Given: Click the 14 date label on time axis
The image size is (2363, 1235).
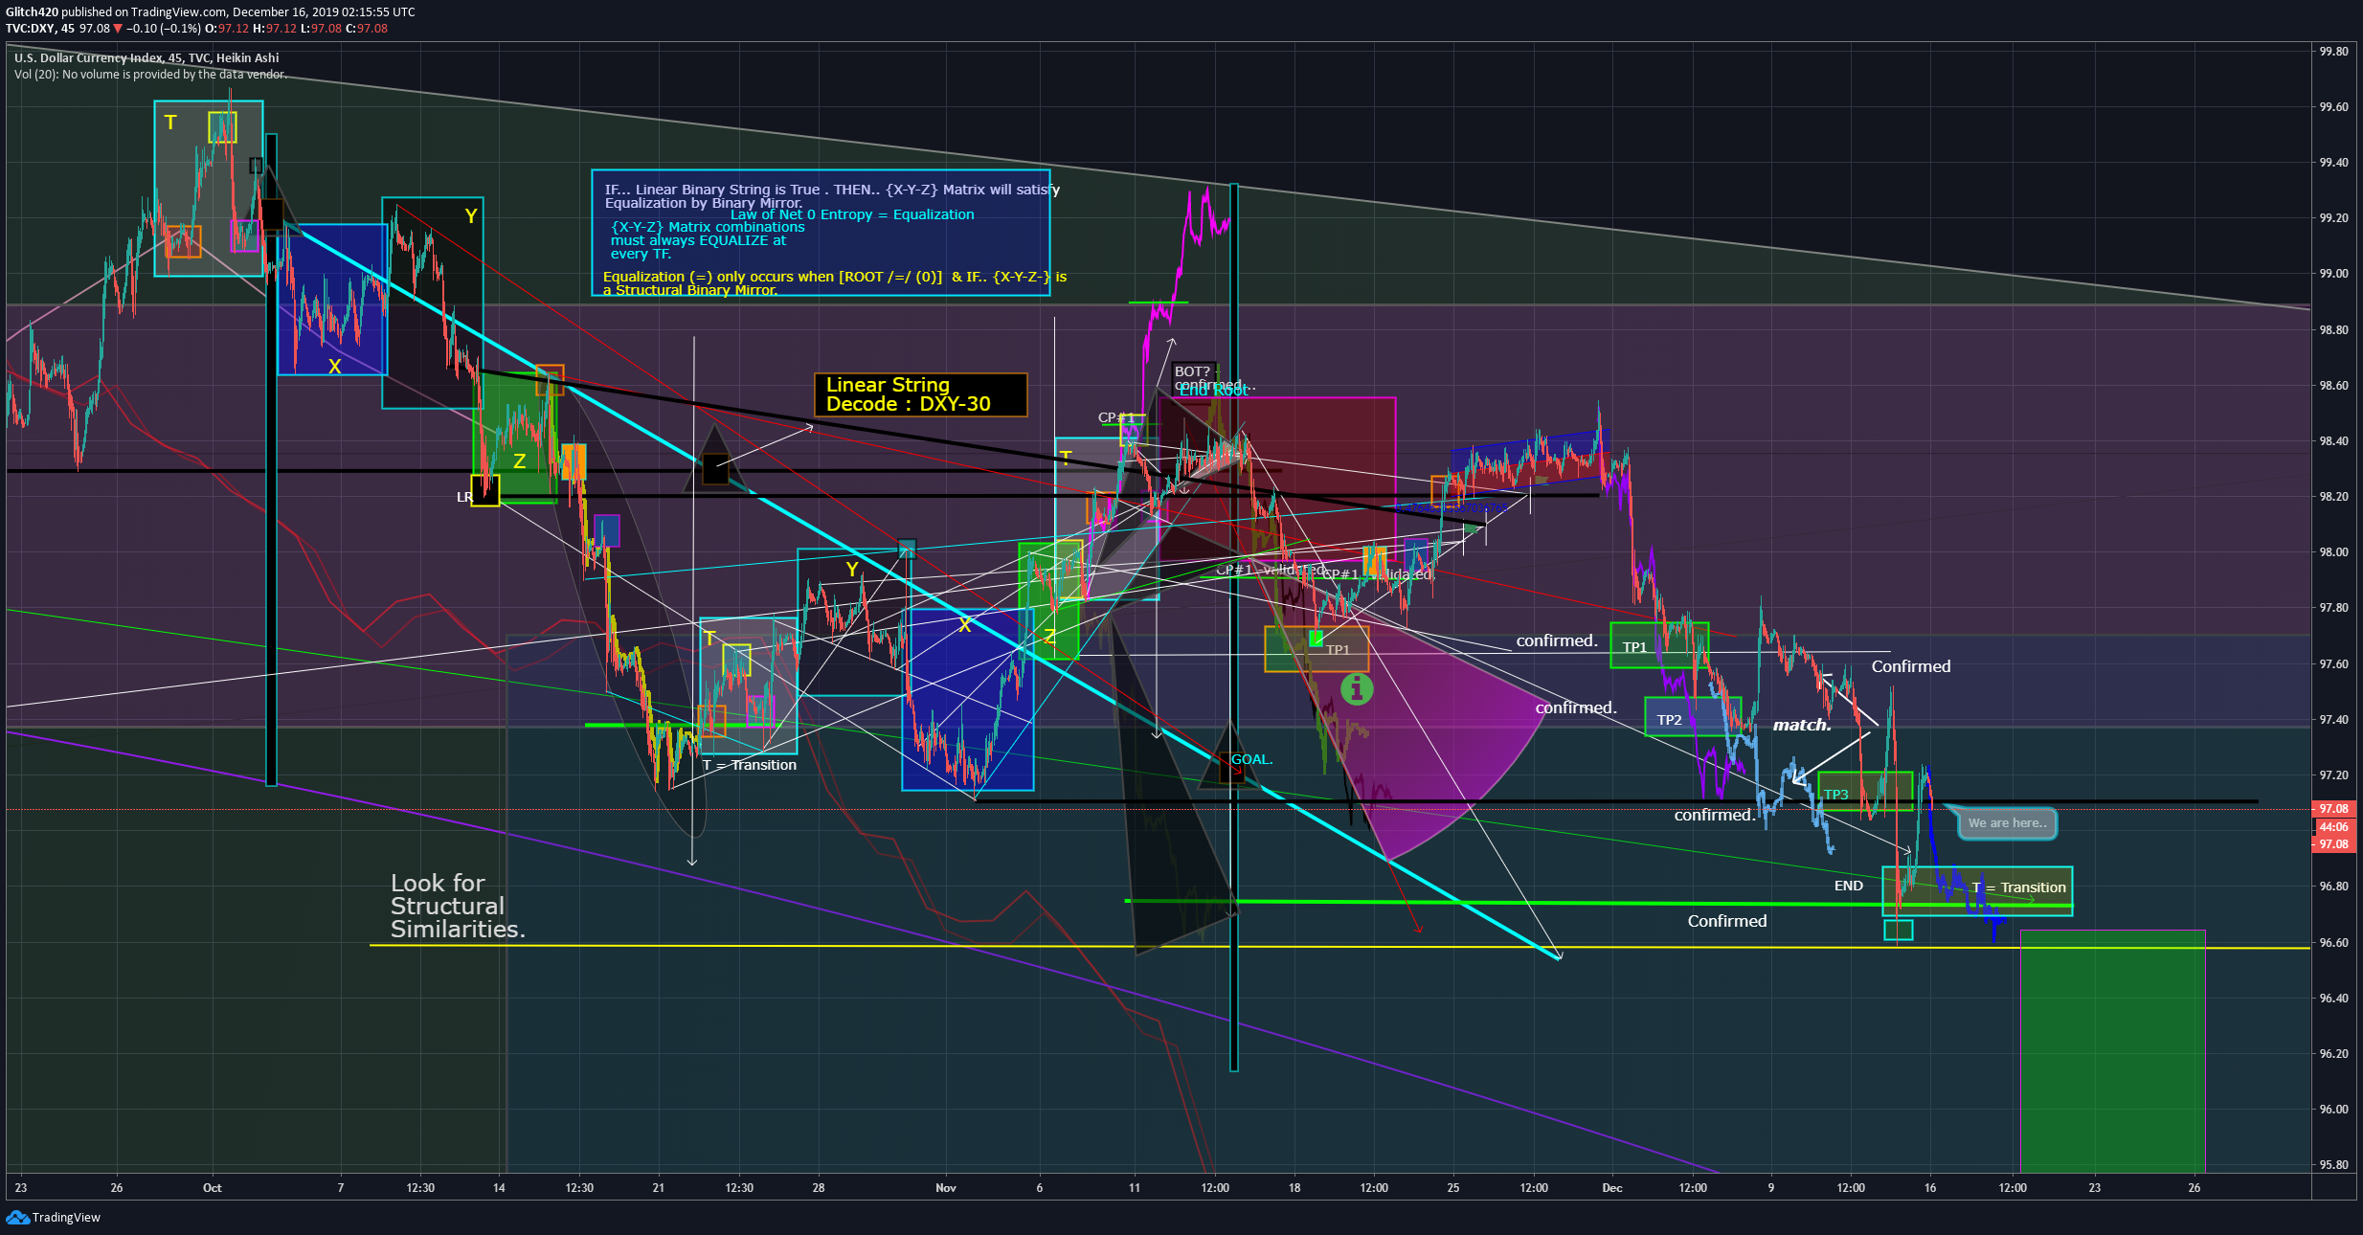Looking at the screenshot, I should [x=499, y=1188].
